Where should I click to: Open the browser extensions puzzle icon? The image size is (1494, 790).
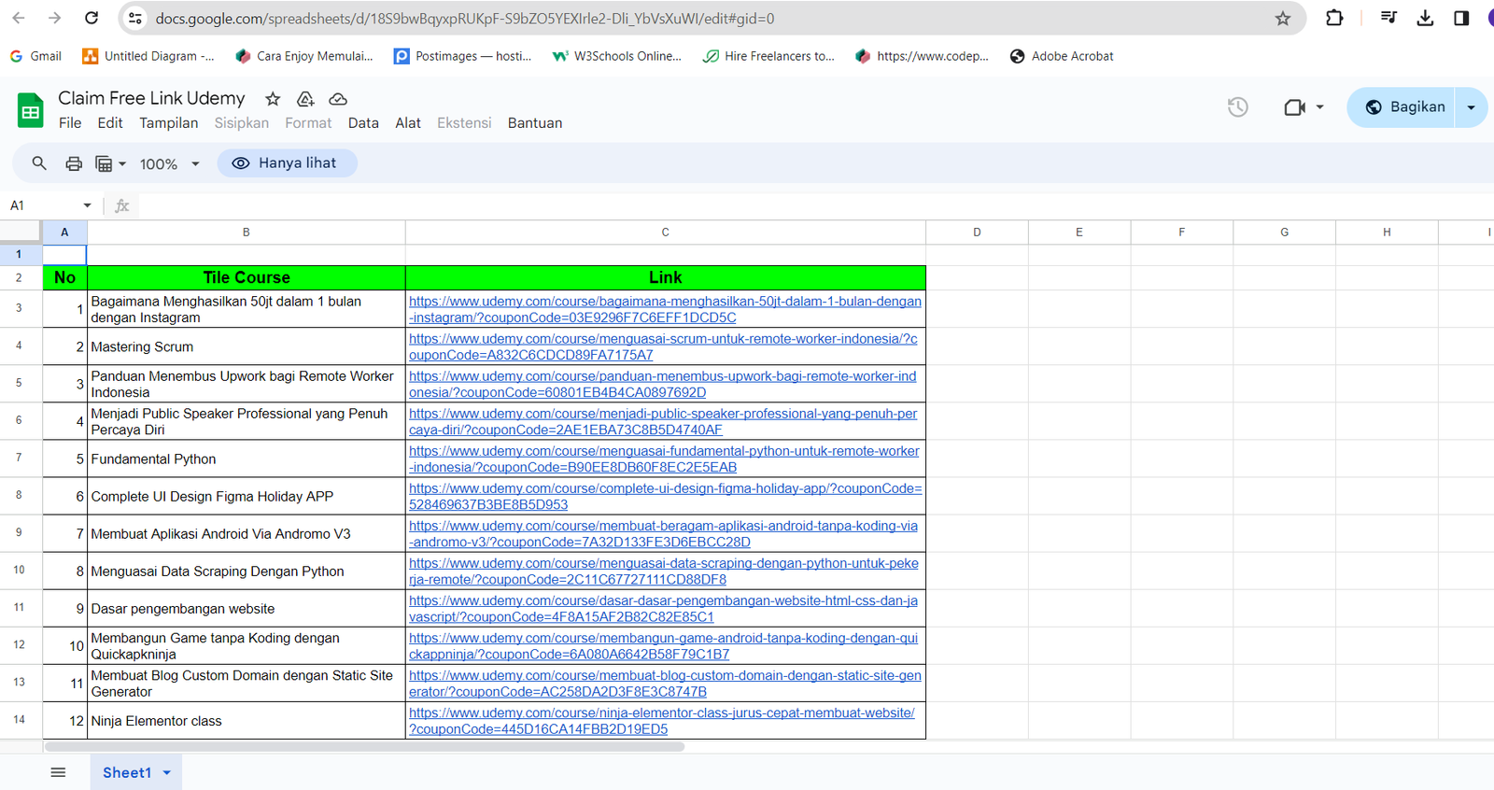click(x=1334, y=18)
